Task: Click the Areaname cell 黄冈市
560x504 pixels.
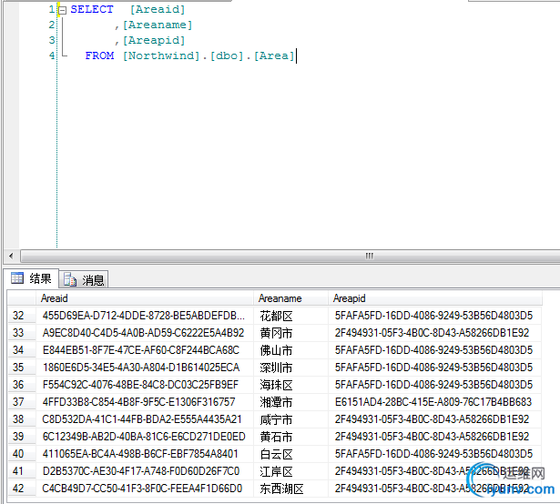Action: [290, 333]
